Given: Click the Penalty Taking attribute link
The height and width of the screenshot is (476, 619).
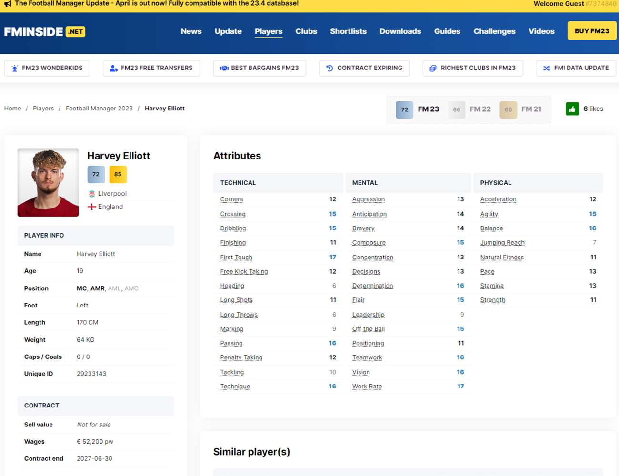Looking at the screenshot, I should (241, 357).
